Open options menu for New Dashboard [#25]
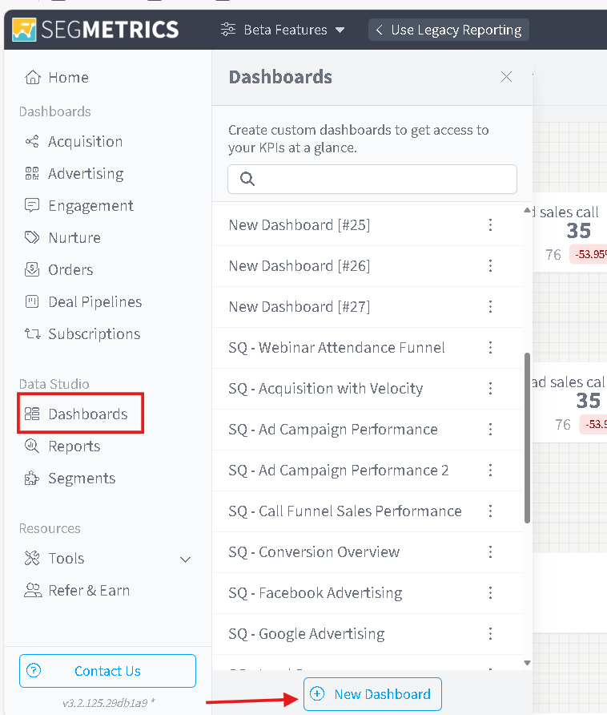 coord(491,225)
